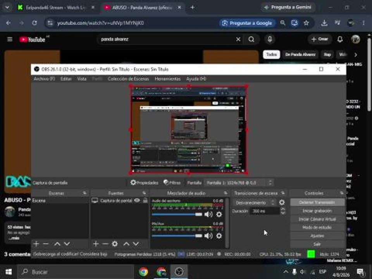Go to YouTube home via logo

pyautogui.click(x=33, y=40)
